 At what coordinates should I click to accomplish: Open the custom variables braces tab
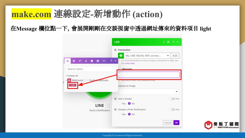click(x=104, y=61)
